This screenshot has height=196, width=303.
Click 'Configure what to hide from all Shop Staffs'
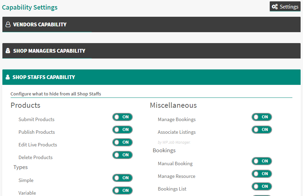[56, 94]
